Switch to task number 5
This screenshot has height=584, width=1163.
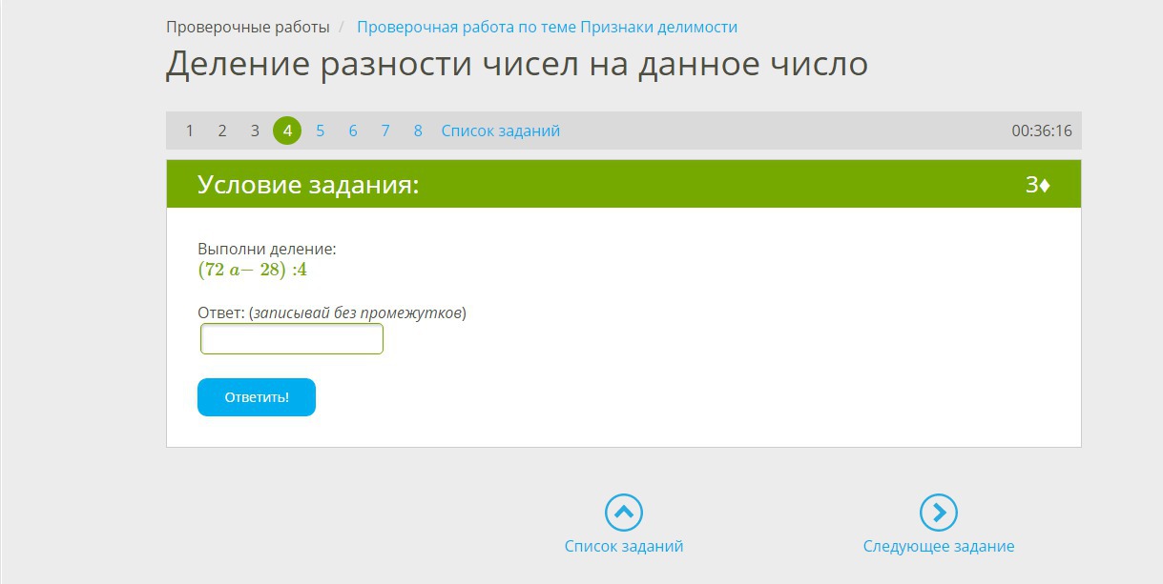point(320,131)
